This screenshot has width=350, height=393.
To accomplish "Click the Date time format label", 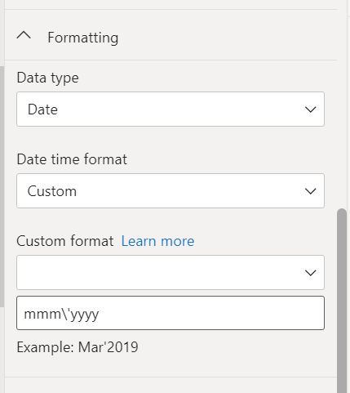I will [x=72, y=159].
